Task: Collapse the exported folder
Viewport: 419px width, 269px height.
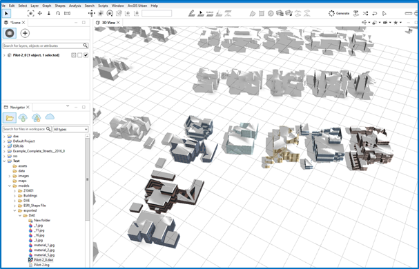Action: 14,211
